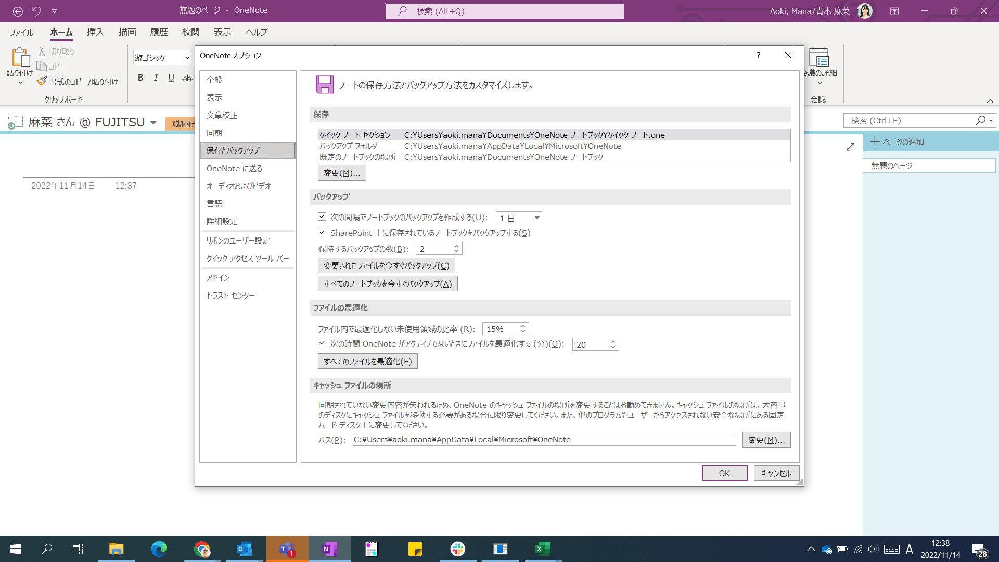Open Excel from taskbar

pyautogui.click(x=543, y=549)
